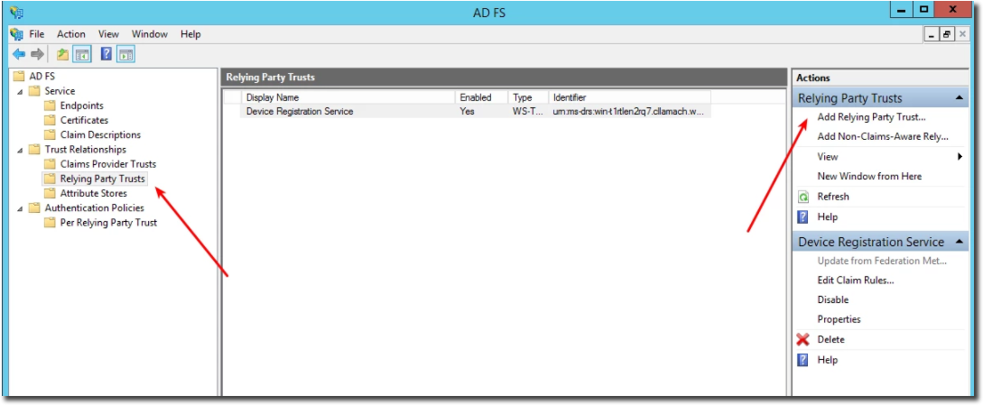983x405 pixels.
Task: Click the AD FS root folder icon
Action: [19, 77]
